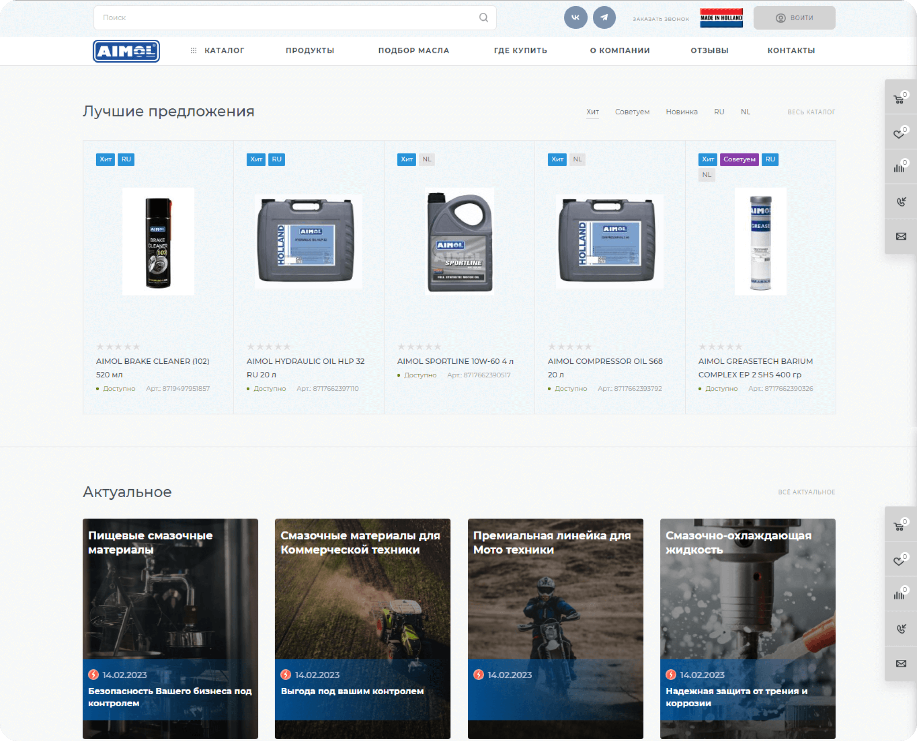Select the Советуем offers tab
The height and width of the screenshot is (741, 917).
tap(632, 112)
